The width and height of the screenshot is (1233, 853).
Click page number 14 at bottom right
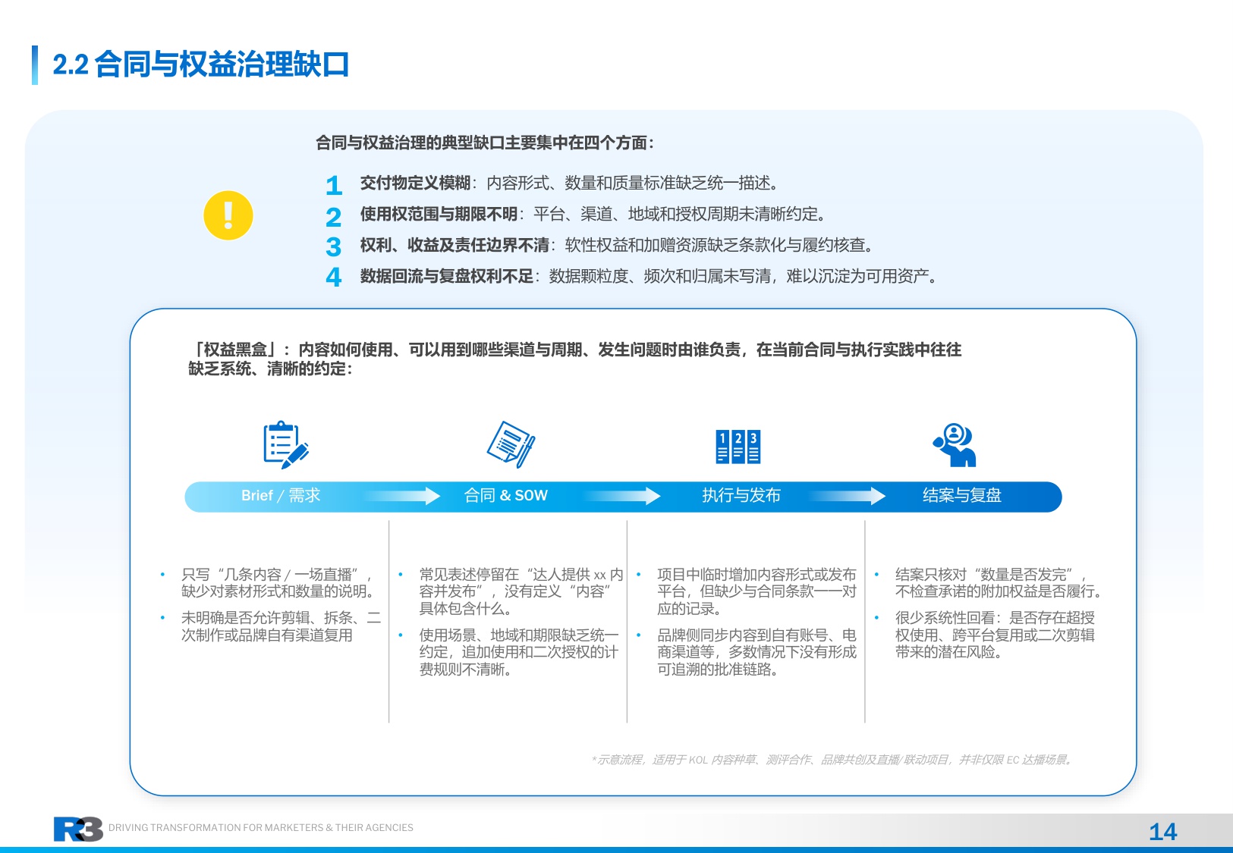point(1164,831)
